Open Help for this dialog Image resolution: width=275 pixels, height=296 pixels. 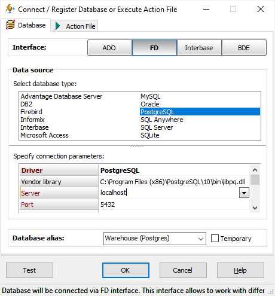240,270
